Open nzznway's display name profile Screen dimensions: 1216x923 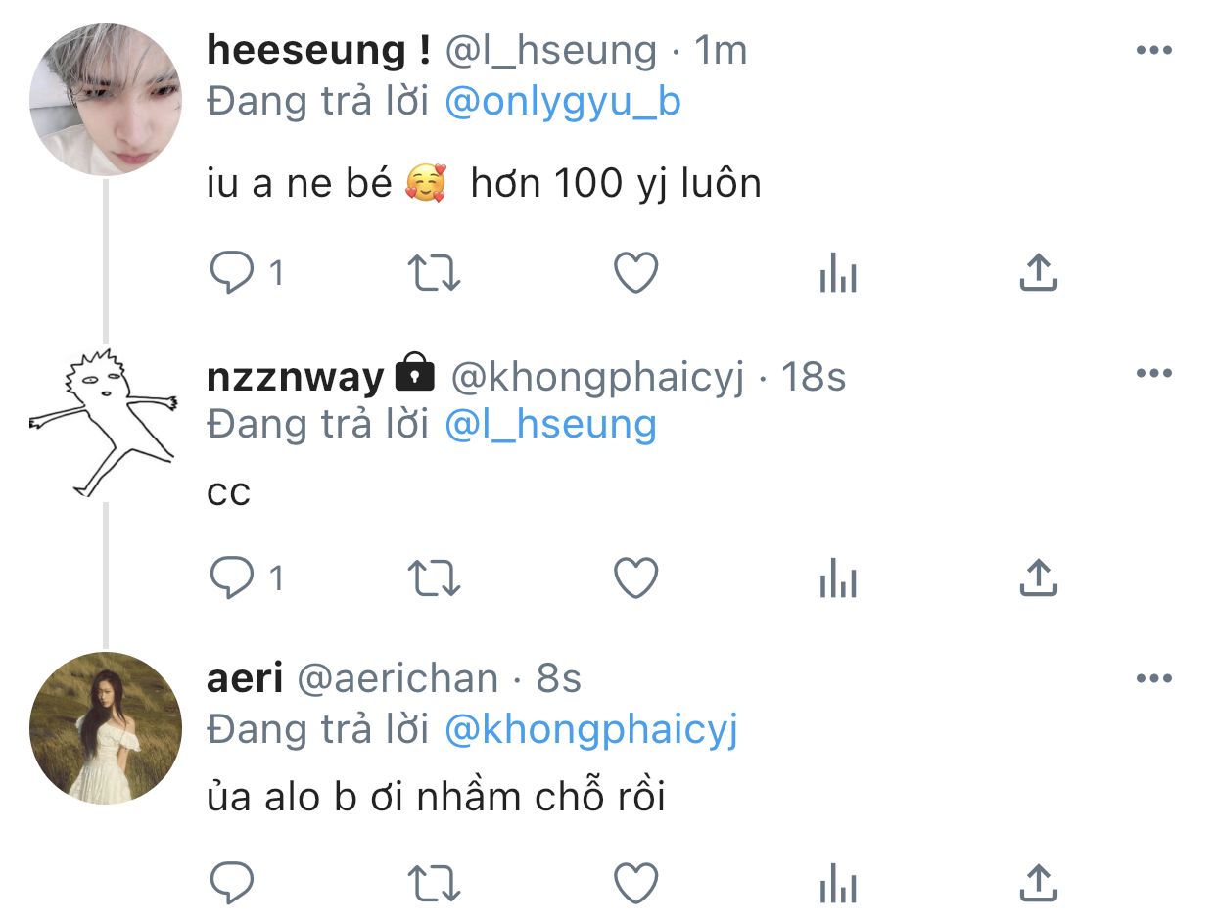296,377
